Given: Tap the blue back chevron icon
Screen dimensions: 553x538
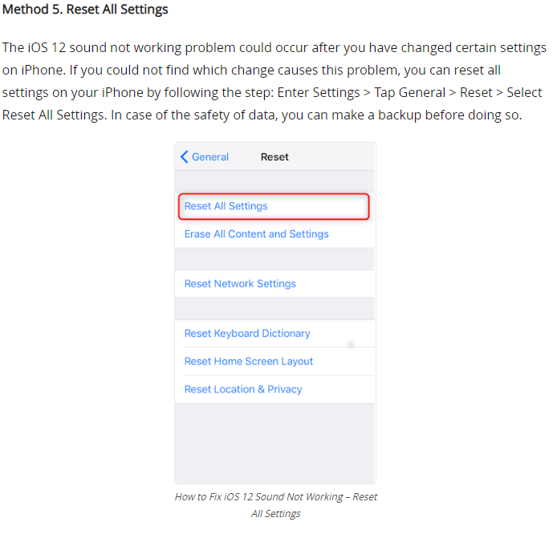Looking at the screenshot, I should coord(184,157).
